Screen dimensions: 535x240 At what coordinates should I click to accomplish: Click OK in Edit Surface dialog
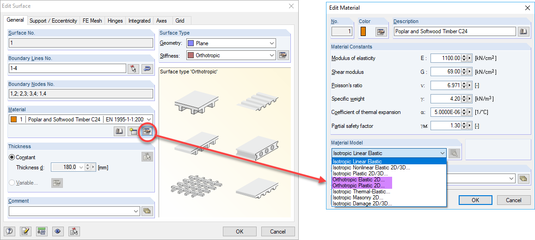tap(240, 232)
